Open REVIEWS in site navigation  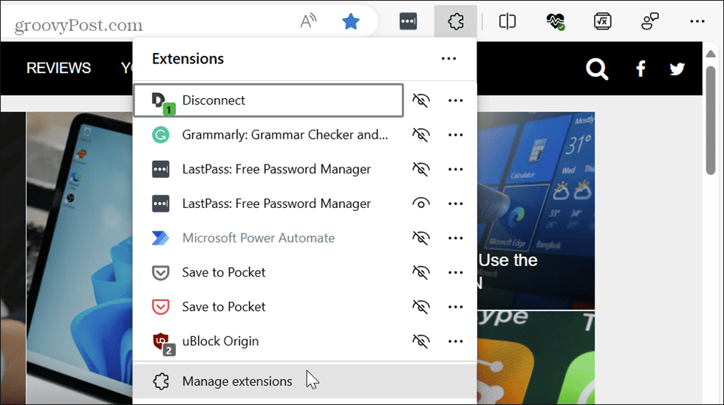pos(58,69)
